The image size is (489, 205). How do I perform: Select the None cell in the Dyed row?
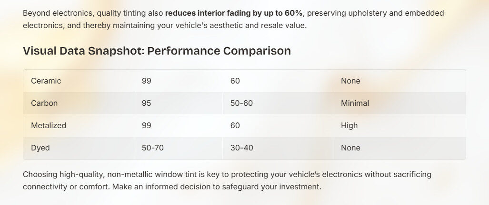(350, 148)
